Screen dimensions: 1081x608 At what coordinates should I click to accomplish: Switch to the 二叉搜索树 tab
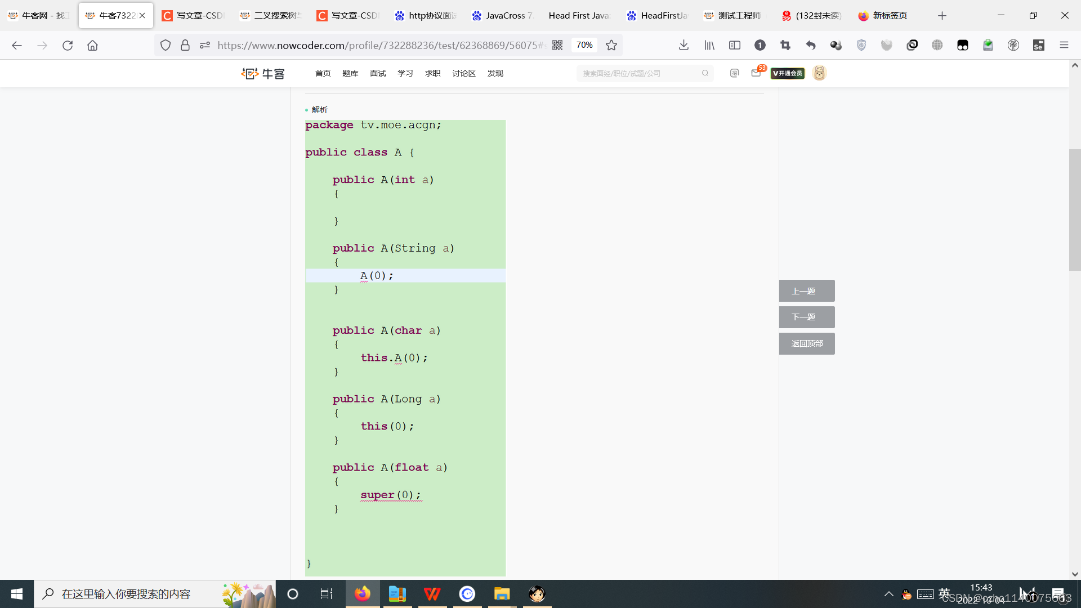coord(271,15)
